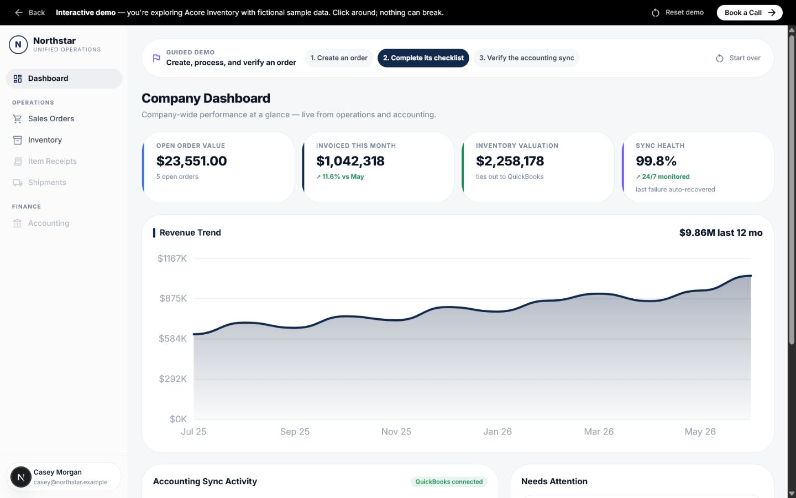Click the 5 open orders text
This screenshot has width=796, height=498.
tap(177, 177)
